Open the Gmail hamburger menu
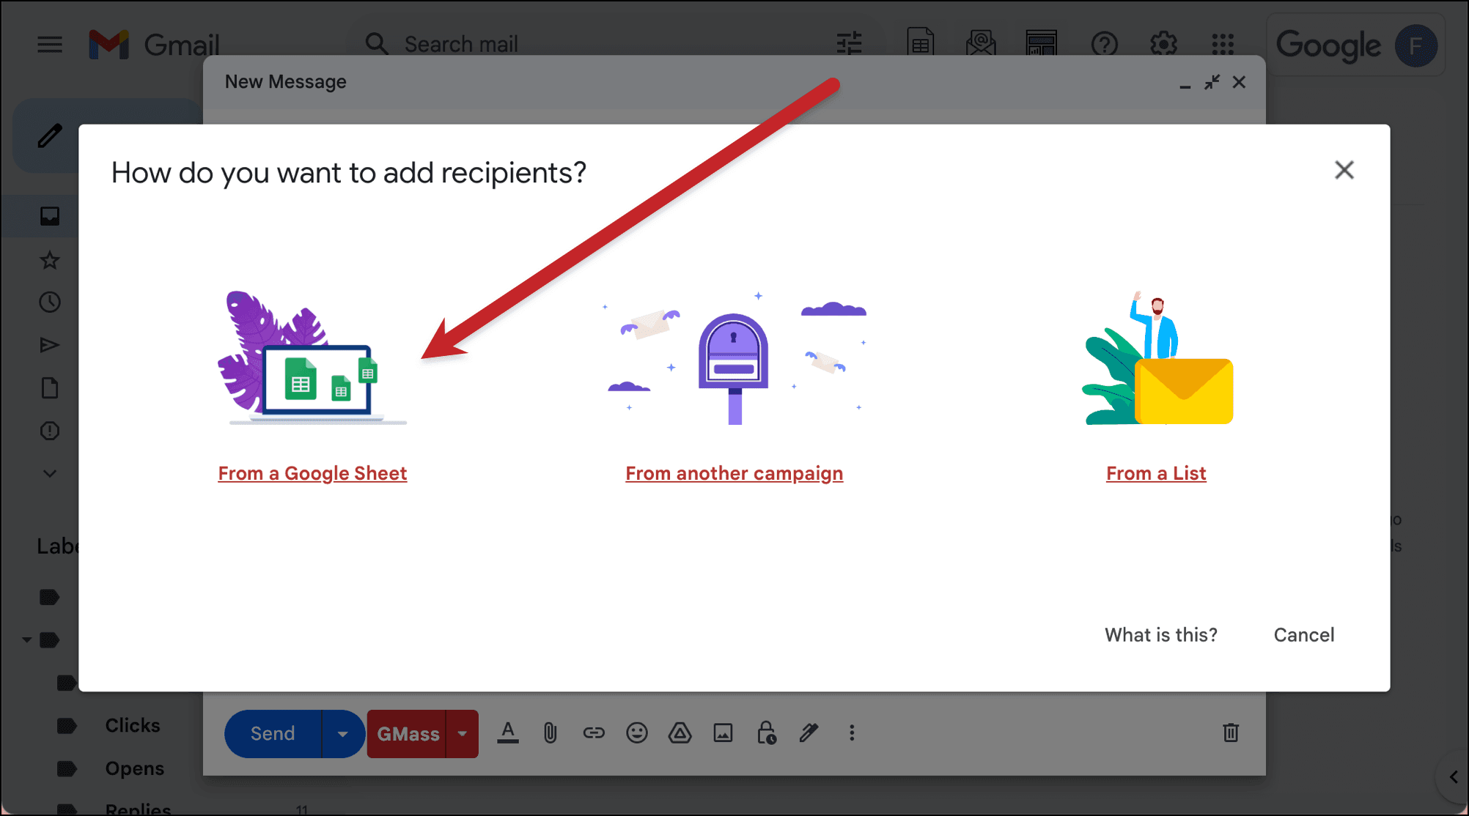The height and width of the screenshot is (816, 1469). 49,44
